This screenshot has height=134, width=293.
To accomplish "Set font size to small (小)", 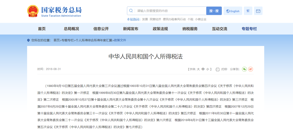I will 207,69.
